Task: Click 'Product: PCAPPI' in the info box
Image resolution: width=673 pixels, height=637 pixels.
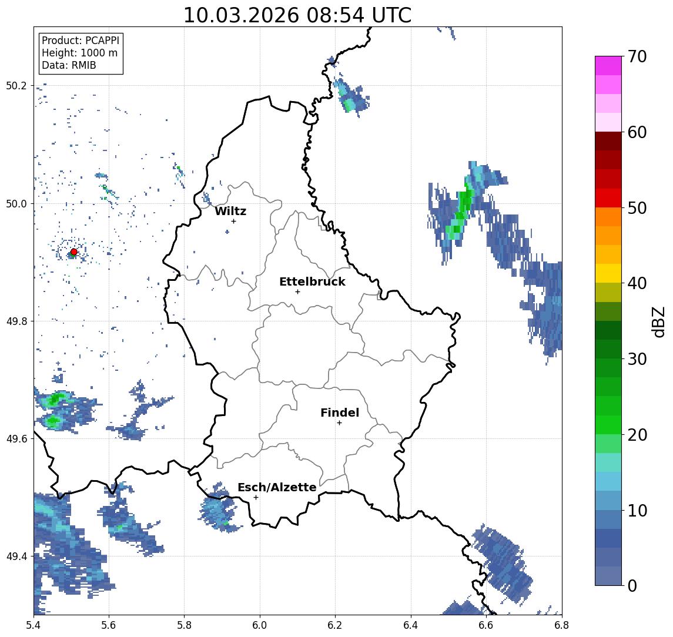Action: [81, 41]
